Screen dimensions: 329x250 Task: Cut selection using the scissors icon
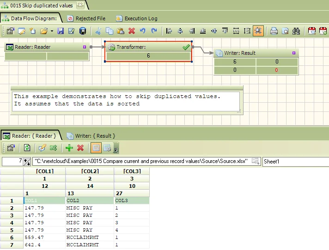(98, 31)
